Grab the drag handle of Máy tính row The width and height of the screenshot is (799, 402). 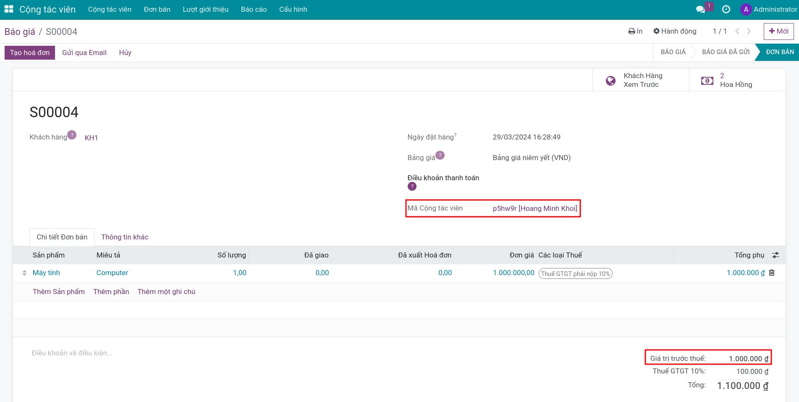[24, 273]
